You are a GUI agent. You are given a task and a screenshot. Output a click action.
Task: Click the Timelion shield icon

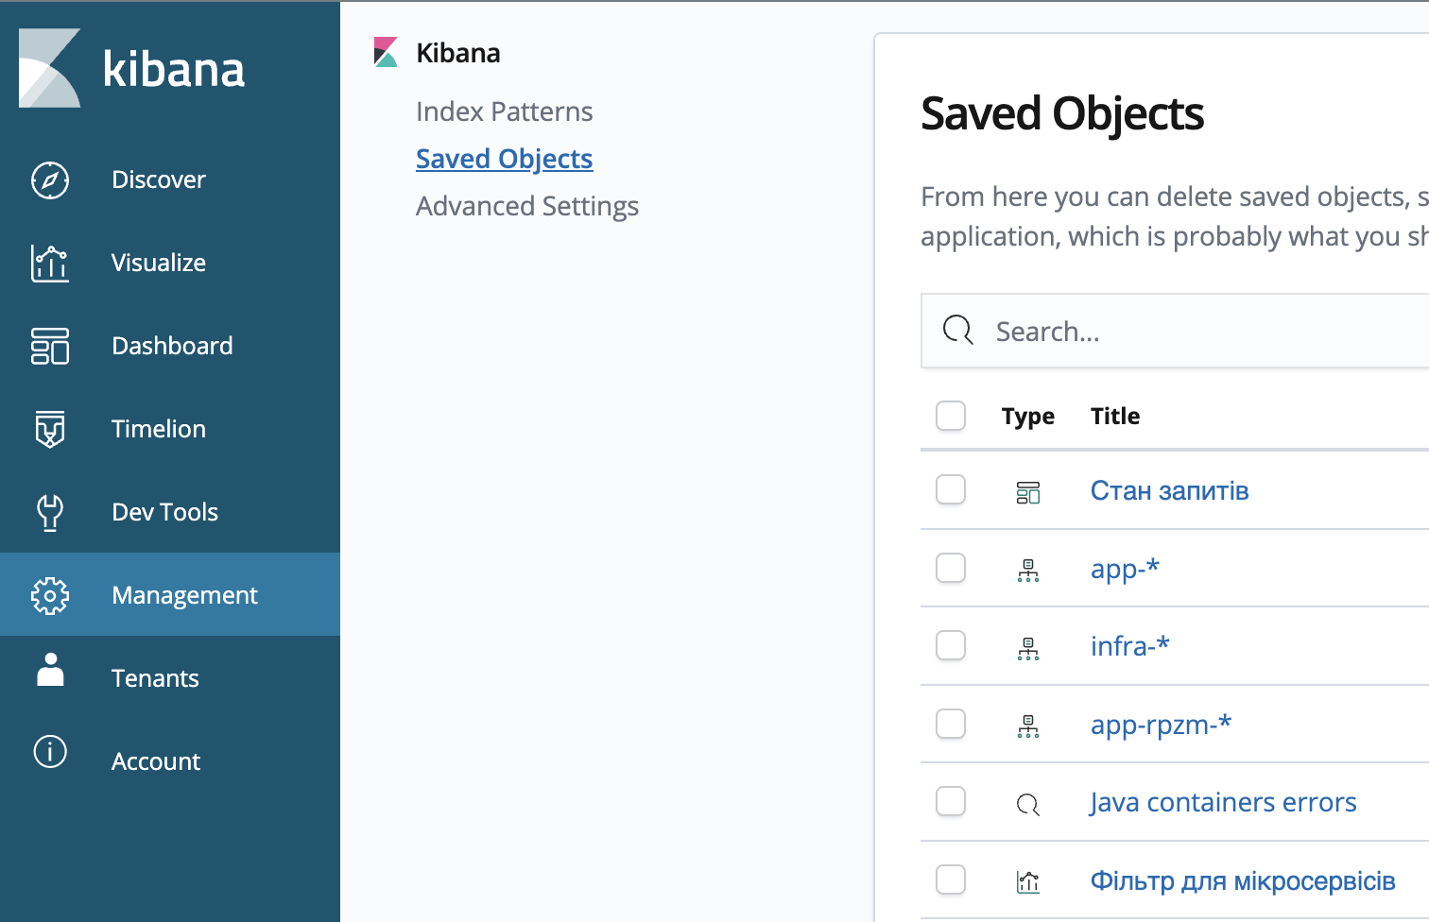click(50, 429)
